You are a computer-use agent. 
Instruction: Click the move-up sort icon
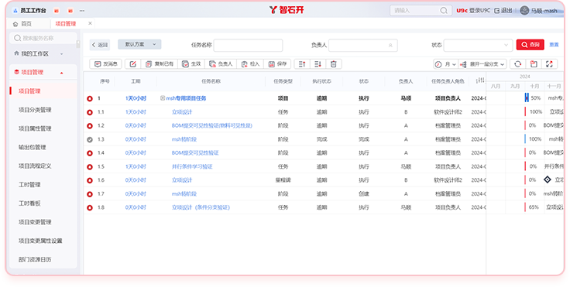(302, 64)
